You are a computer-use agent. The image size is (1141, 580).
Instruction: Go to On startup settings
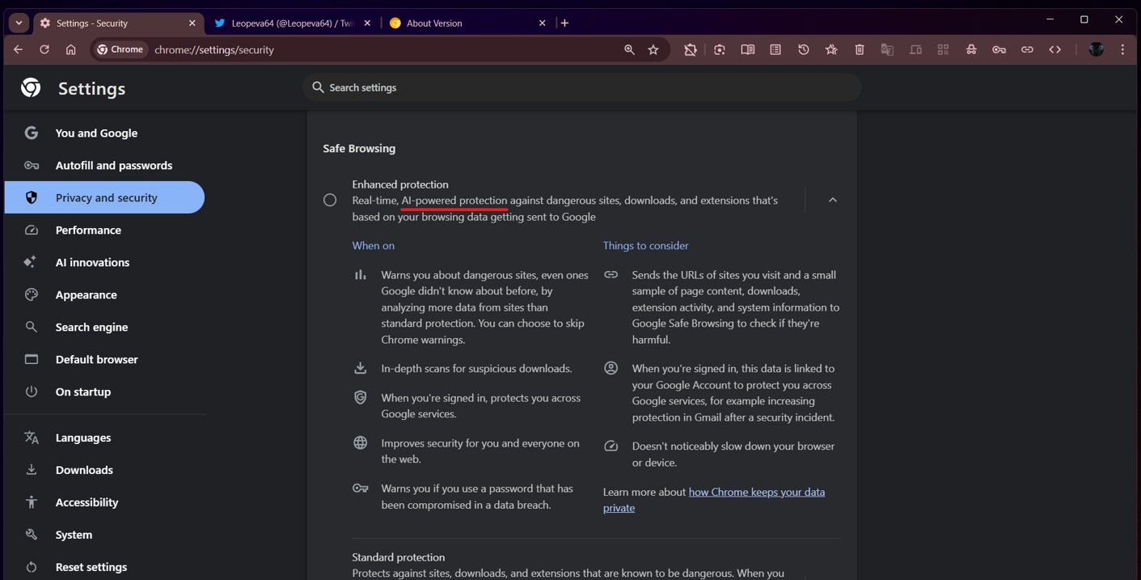coord(104,392)
